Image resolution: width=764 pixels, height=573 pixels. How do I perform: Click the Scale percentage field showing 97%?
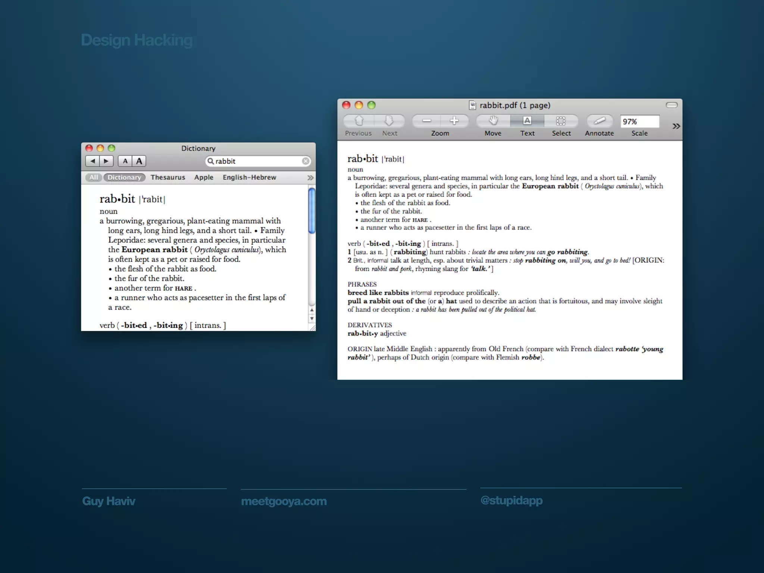pyautogui.click(x=639, y=122)
